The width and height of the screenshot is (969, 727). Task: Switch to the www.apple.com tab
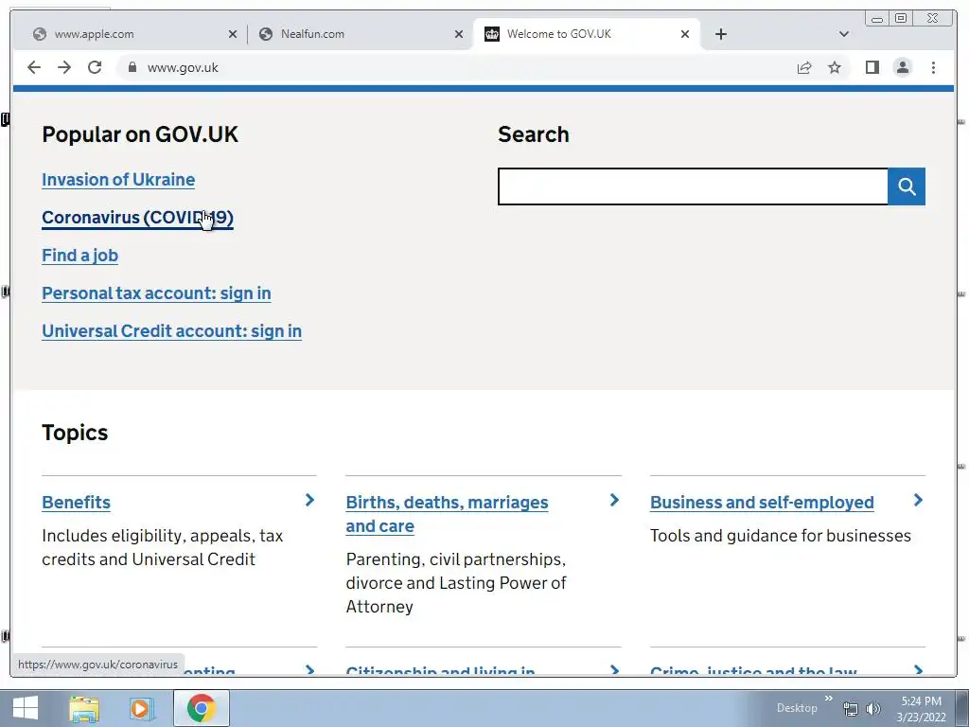pyautogui.click(x=130, y=34)
